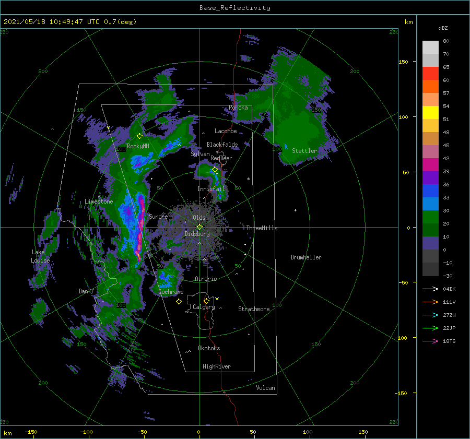This screenshot has height=439, width=470.
Task: Click the RedDeer city label
Action: point(221,158)
